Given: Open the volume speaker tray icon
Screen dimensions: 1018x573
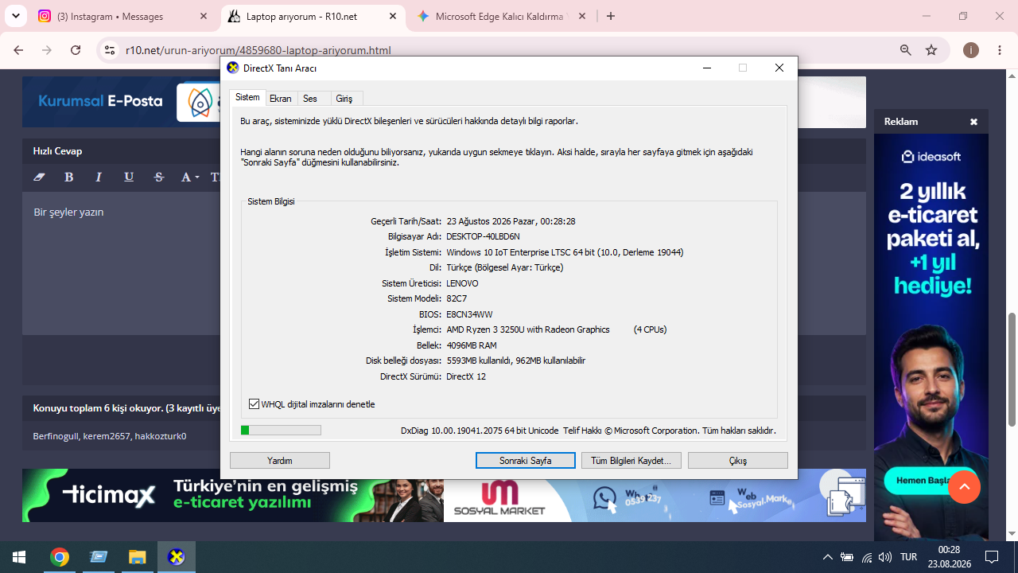Looking at the screenshot, I should click(x=885, y=557).
